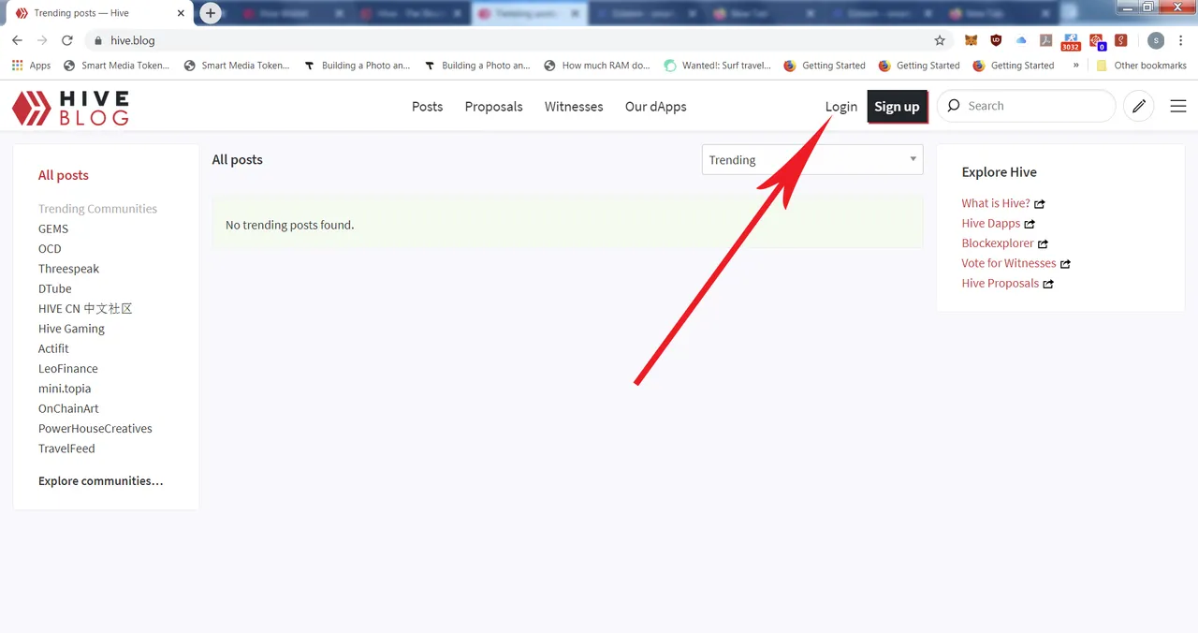This screenshot has width=1198, height=633.
Task: Open the mini.topia community
Action: point(65,389)
